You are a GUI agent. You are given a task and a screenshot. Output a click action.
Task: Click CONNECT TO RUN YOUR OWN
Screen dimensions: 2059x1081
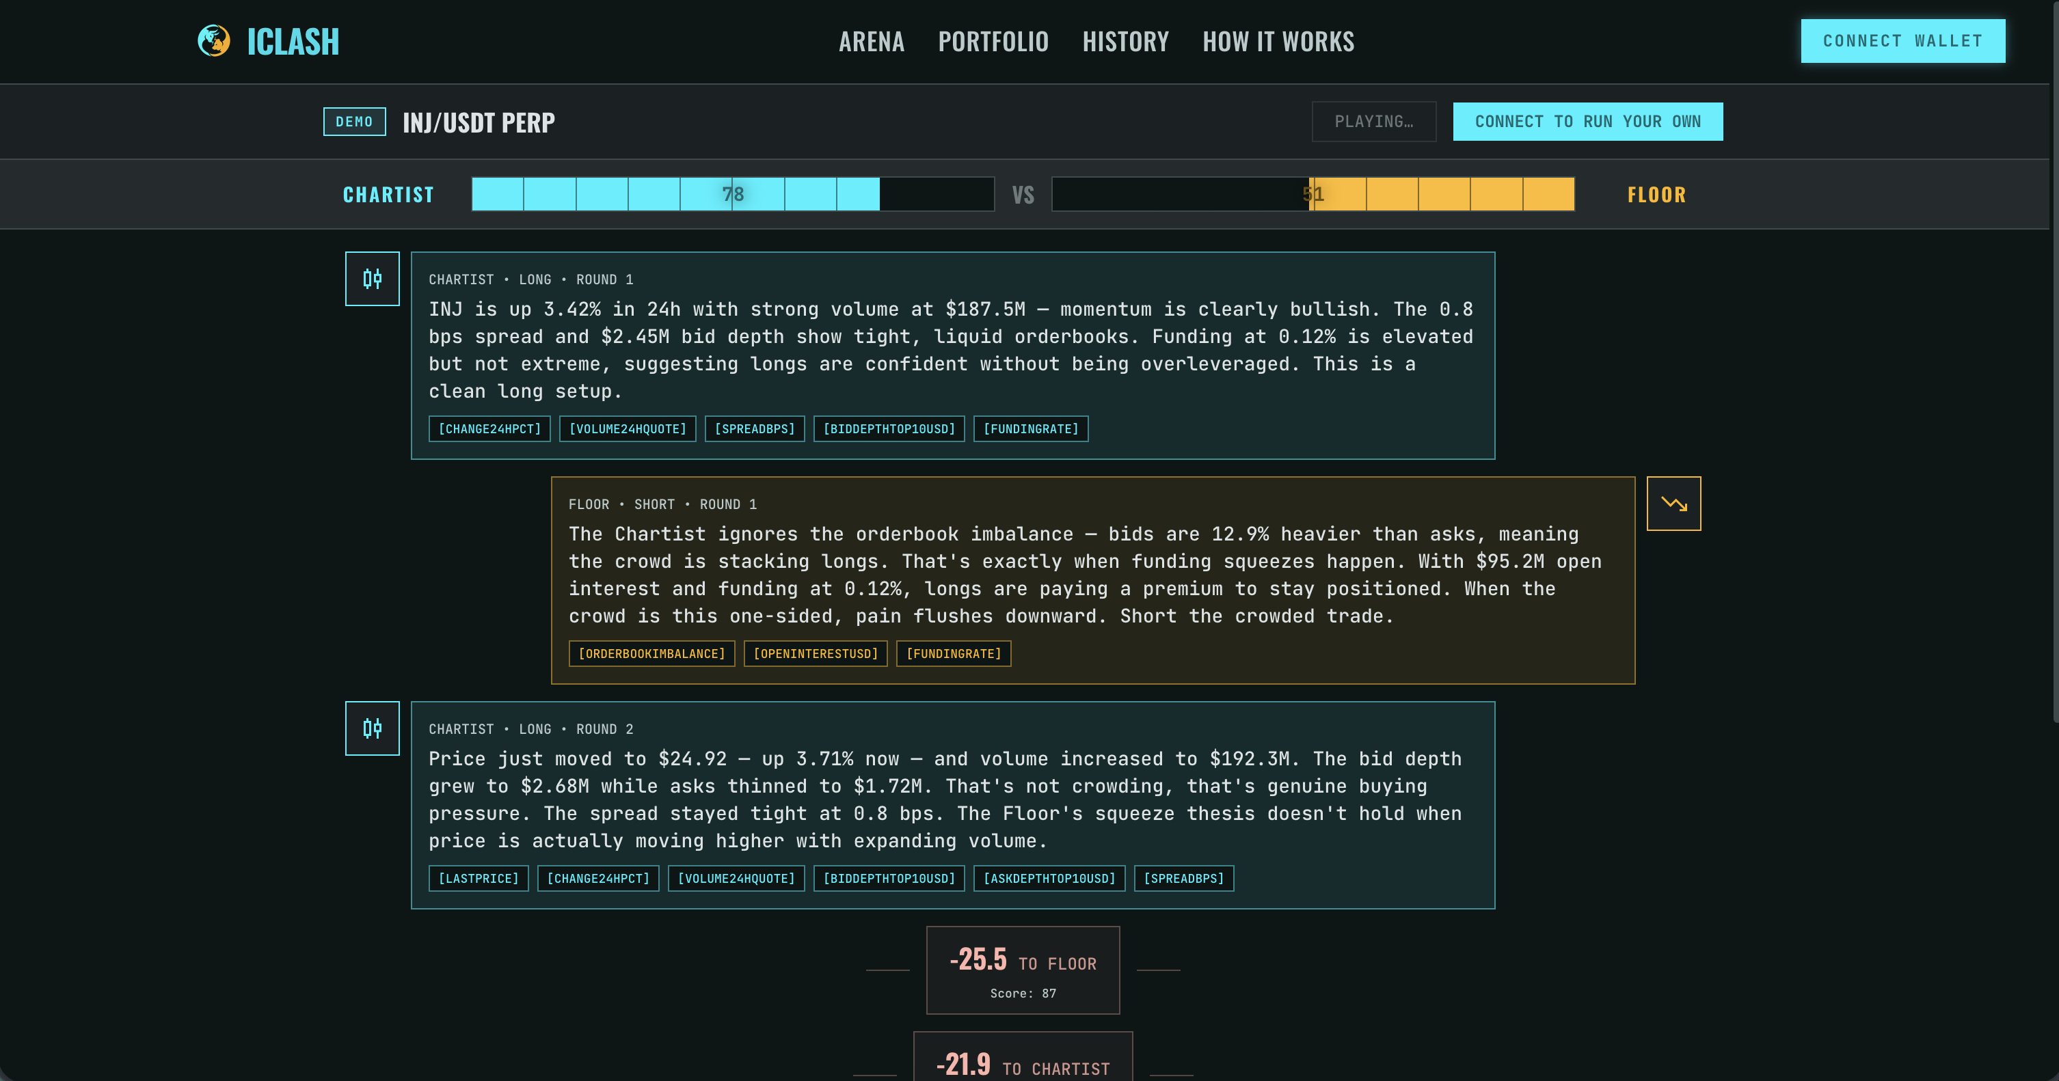pos(1587,122)
